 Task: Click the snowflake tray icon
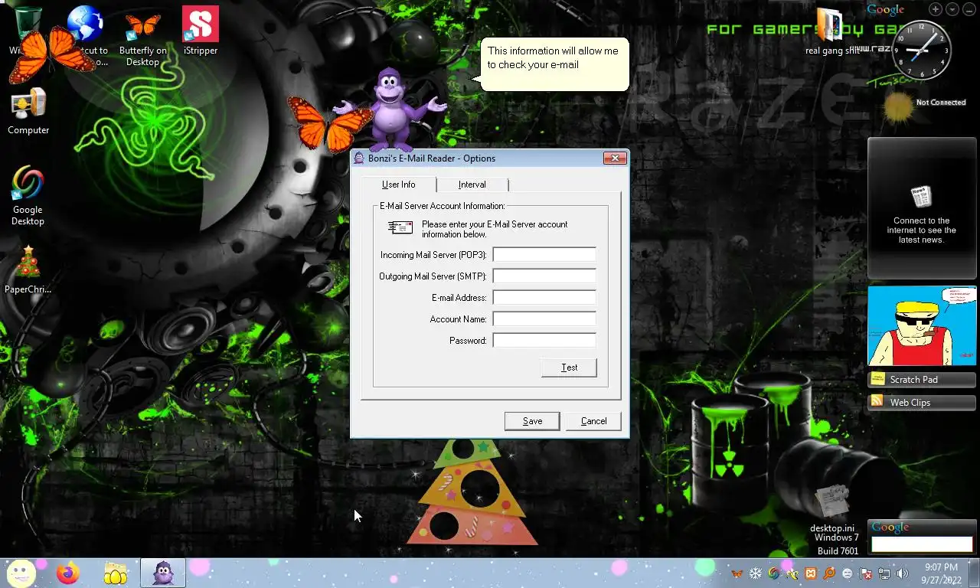coord(755,573)
